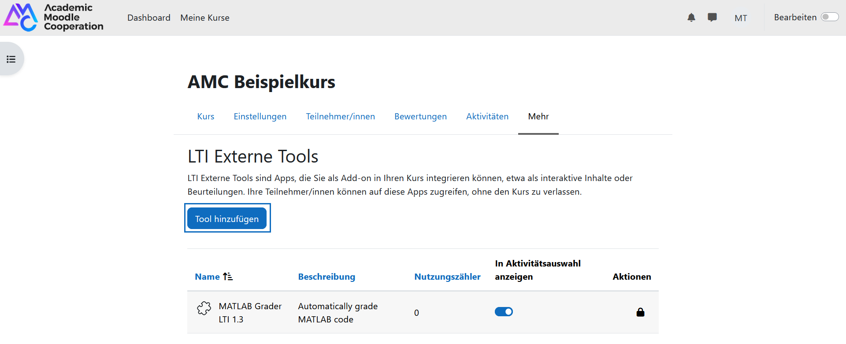Go to Dashboard
Image resolution: width=846 pixels, height=344 pixels.
[x=149, y=18]
